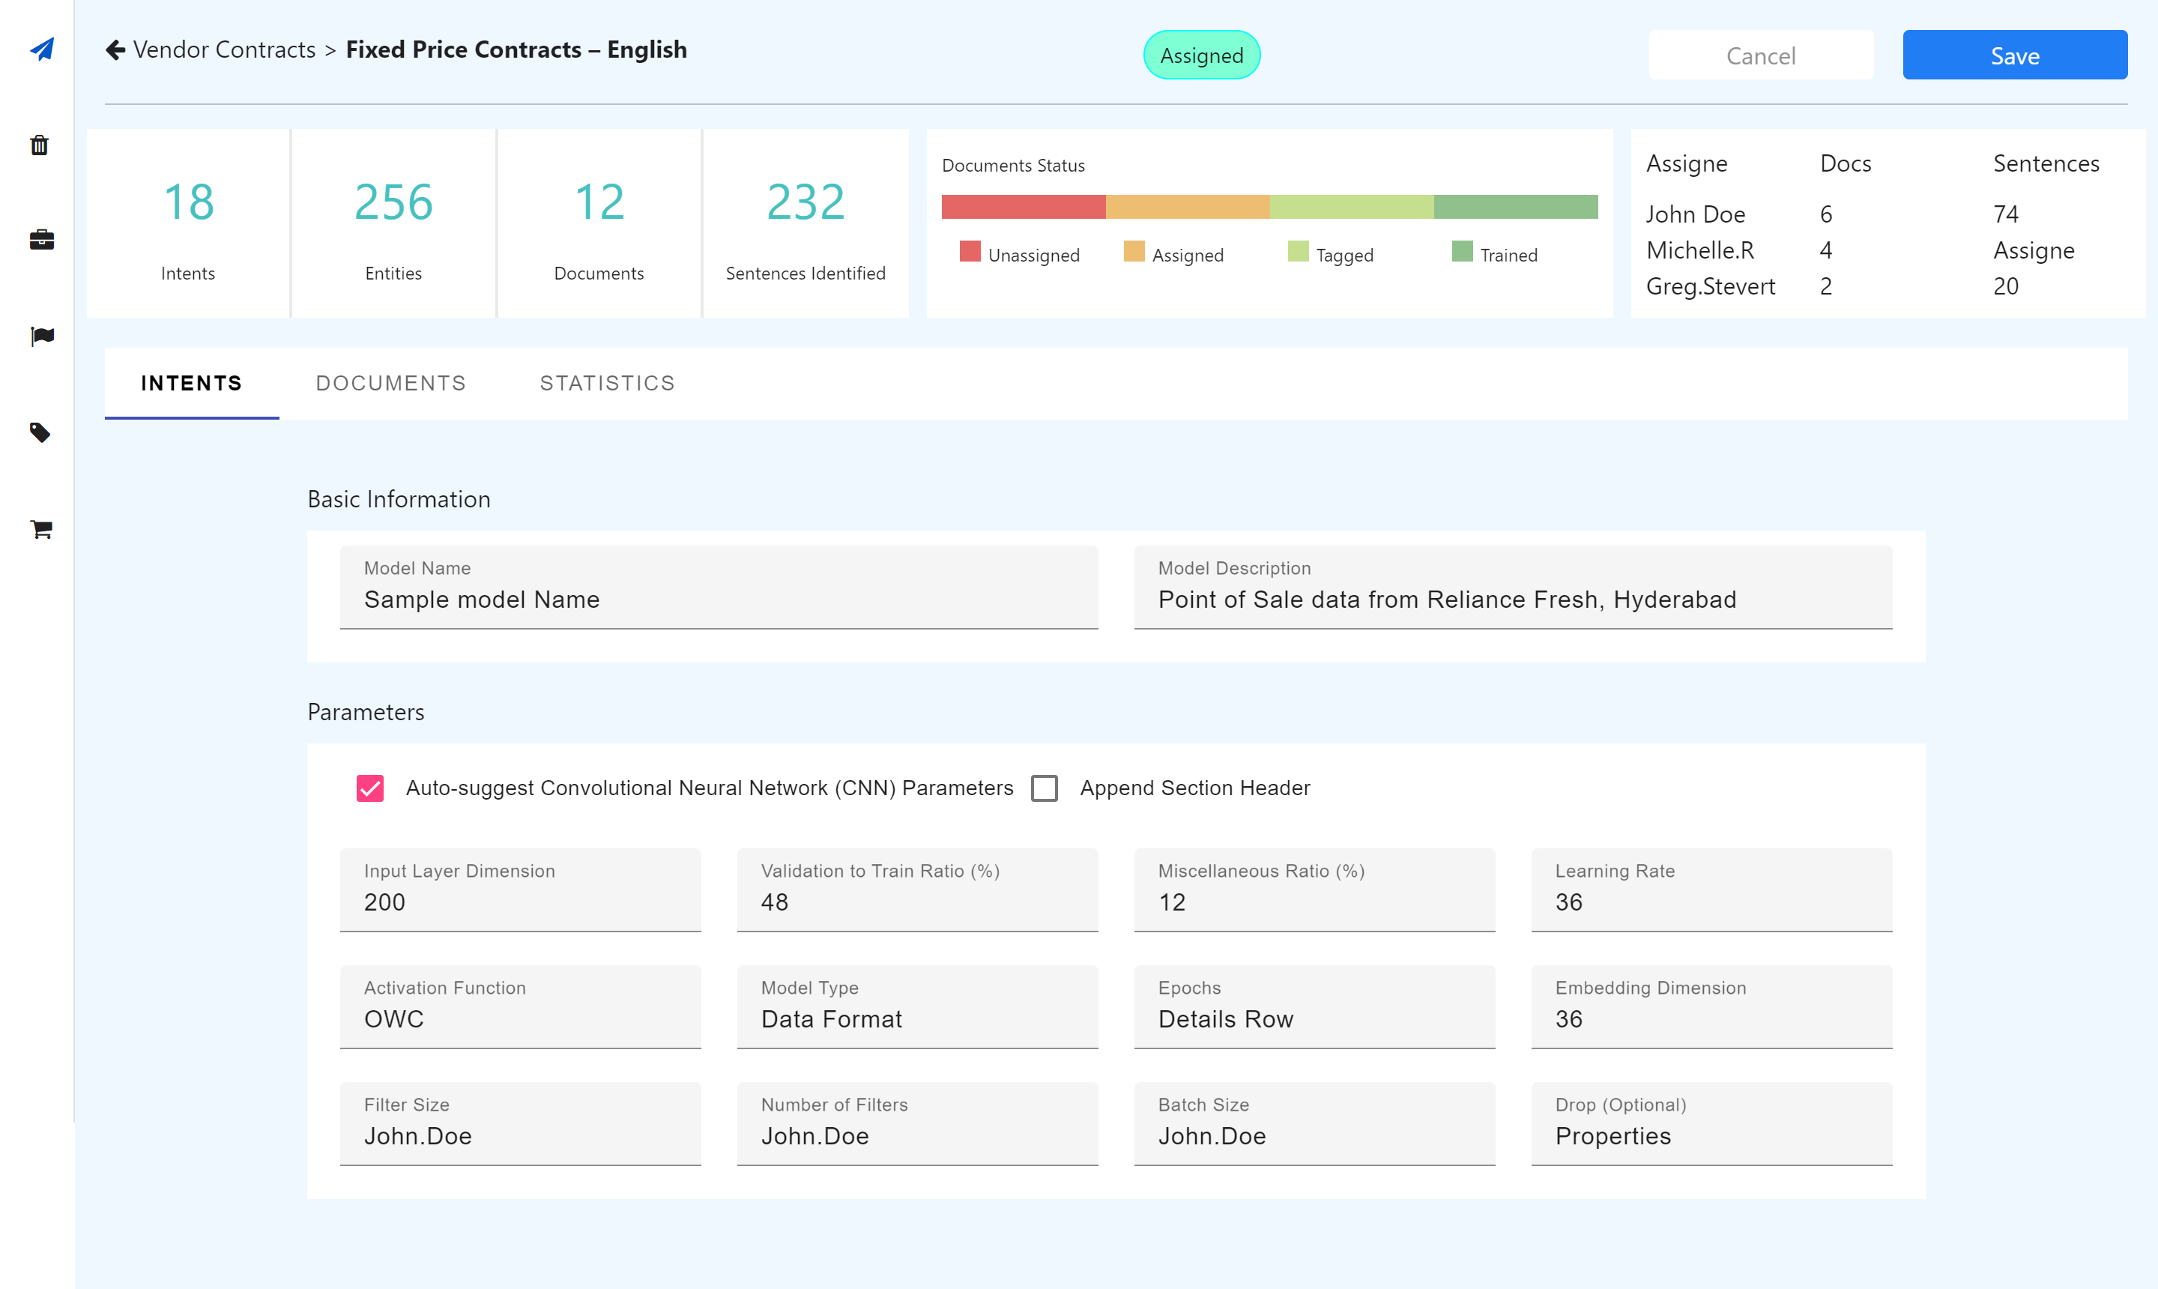
Task: Open the tag icon in the sidebar
Action: (x=40, y=432)
